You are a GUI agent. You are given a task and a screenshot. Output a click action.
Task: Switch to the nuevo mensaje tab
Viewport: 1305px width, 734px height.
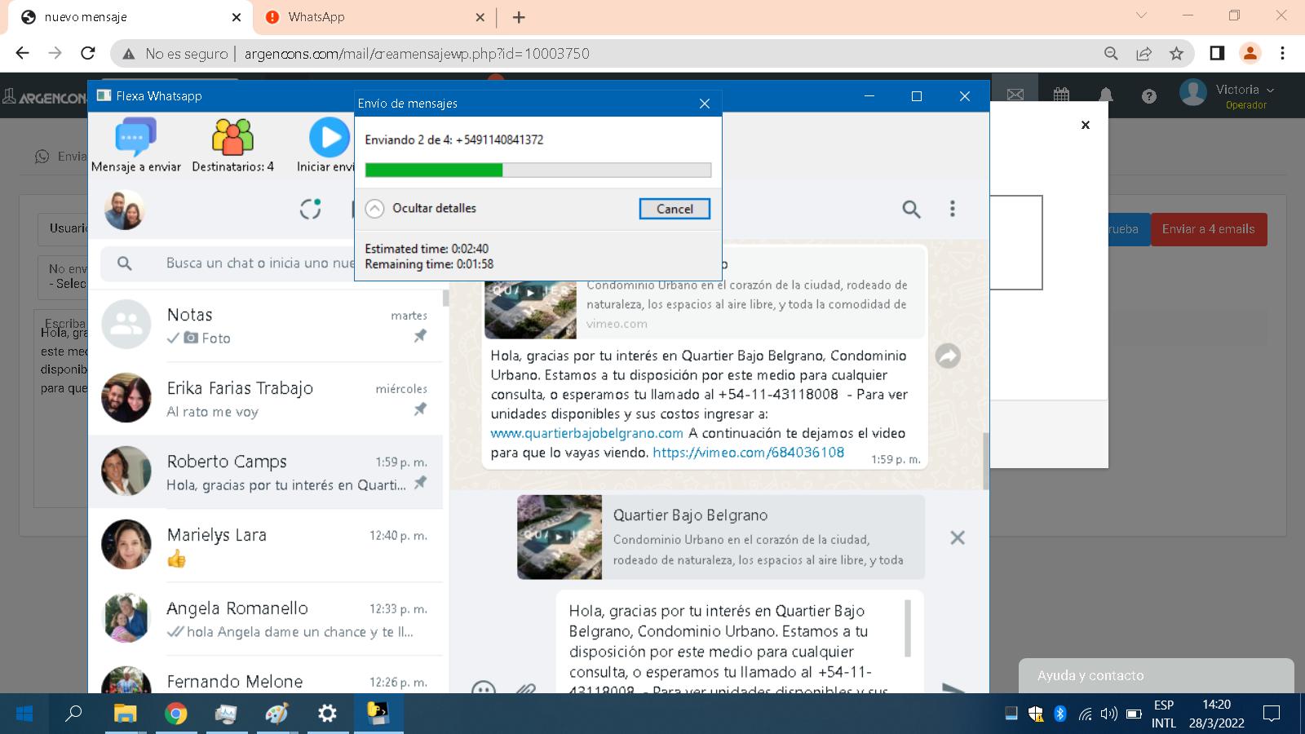pos(130,17)
